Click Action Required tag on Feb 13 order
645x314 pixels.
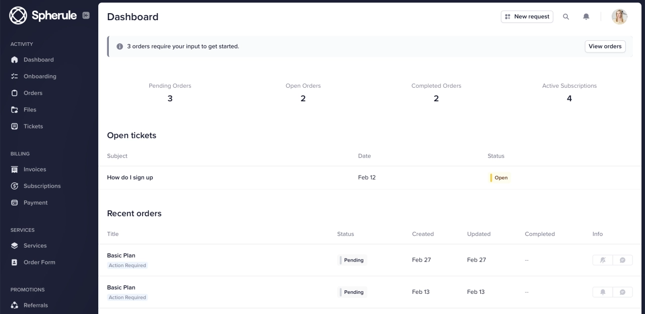127,297
